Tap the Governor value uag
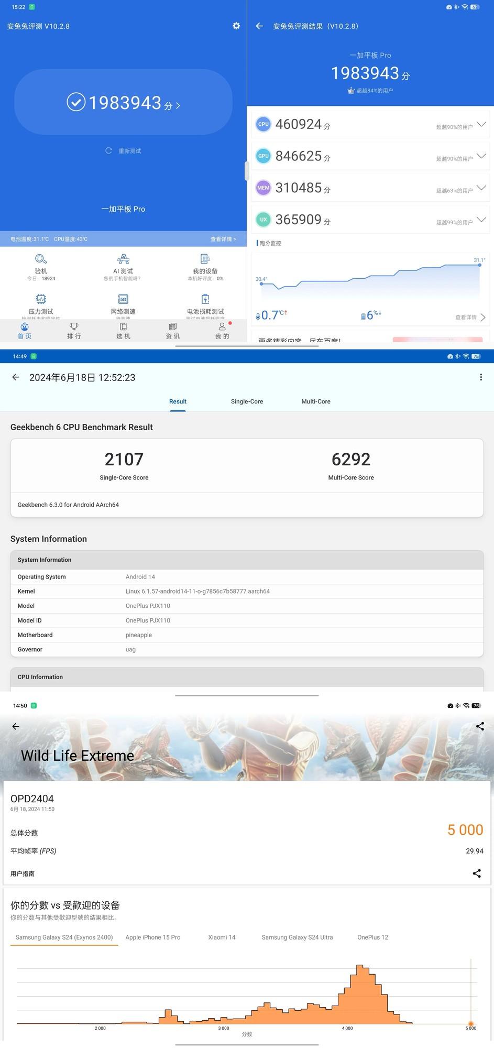 pyautogui.click(x=130, y=650)
